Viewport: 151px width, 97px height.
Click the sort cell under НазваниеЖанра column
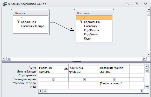click(x=114, y=76)
